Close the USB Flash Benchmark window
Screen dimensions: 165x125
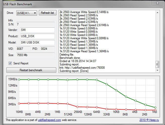pyautogui.click(x=157, y=3)
